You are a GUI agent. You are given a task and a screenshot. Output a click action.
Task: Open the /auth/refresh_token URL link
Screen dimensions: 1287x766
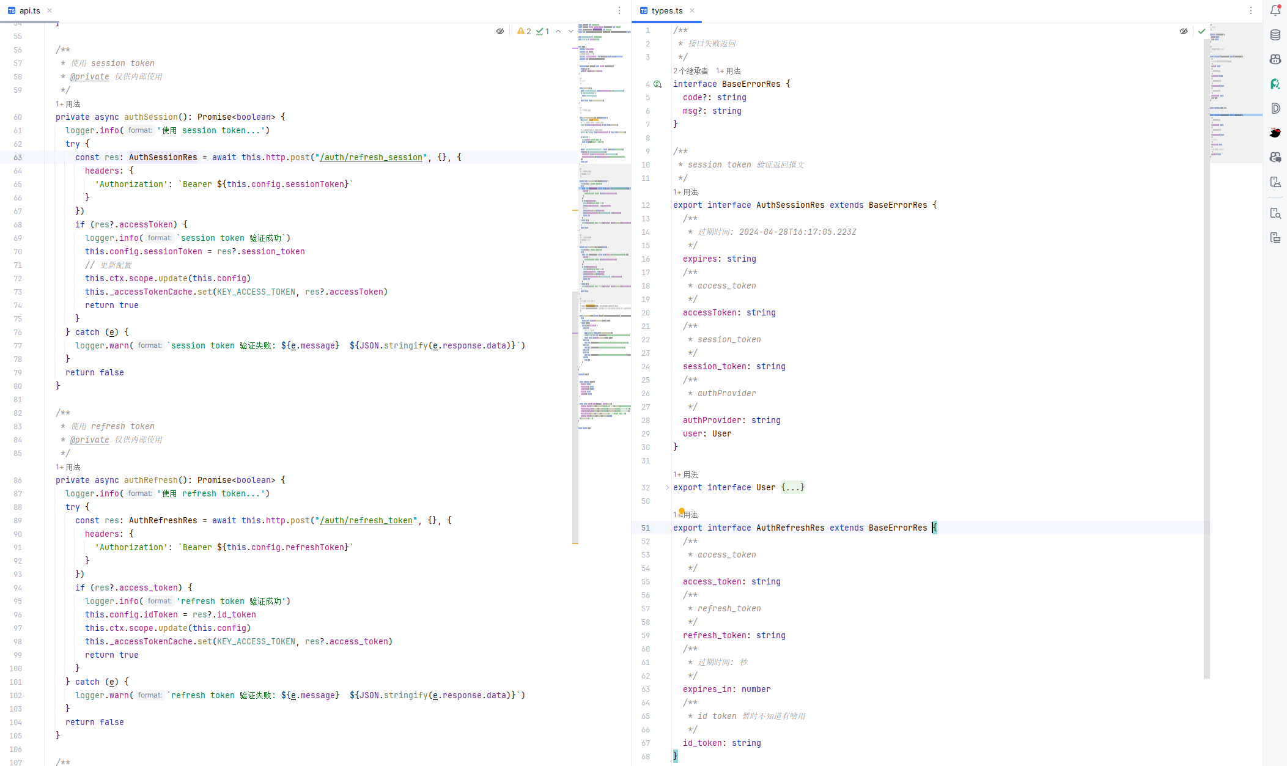pyautogui.click(x=366, y=520)
